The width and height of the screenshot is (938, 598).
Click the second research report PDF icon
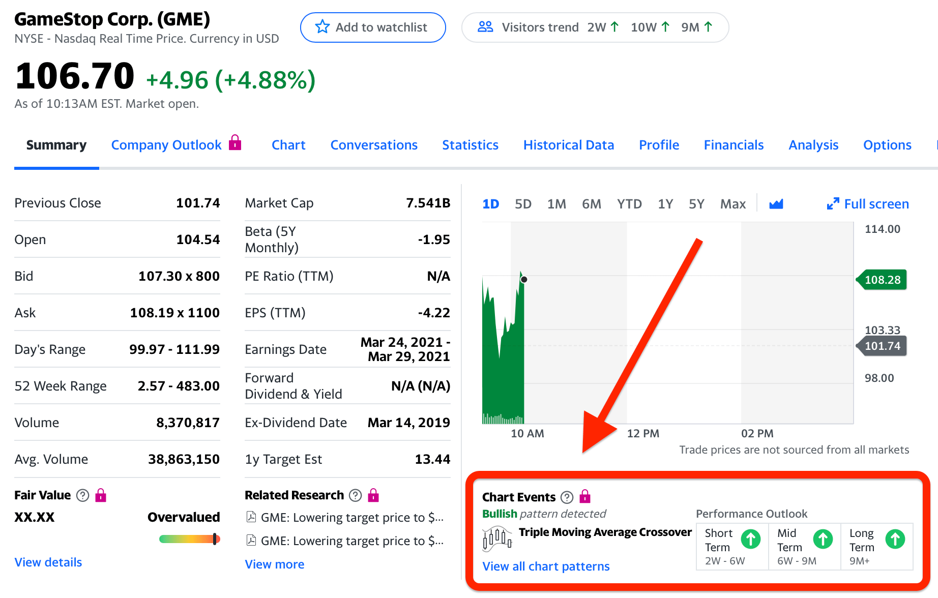pos(251,540)
